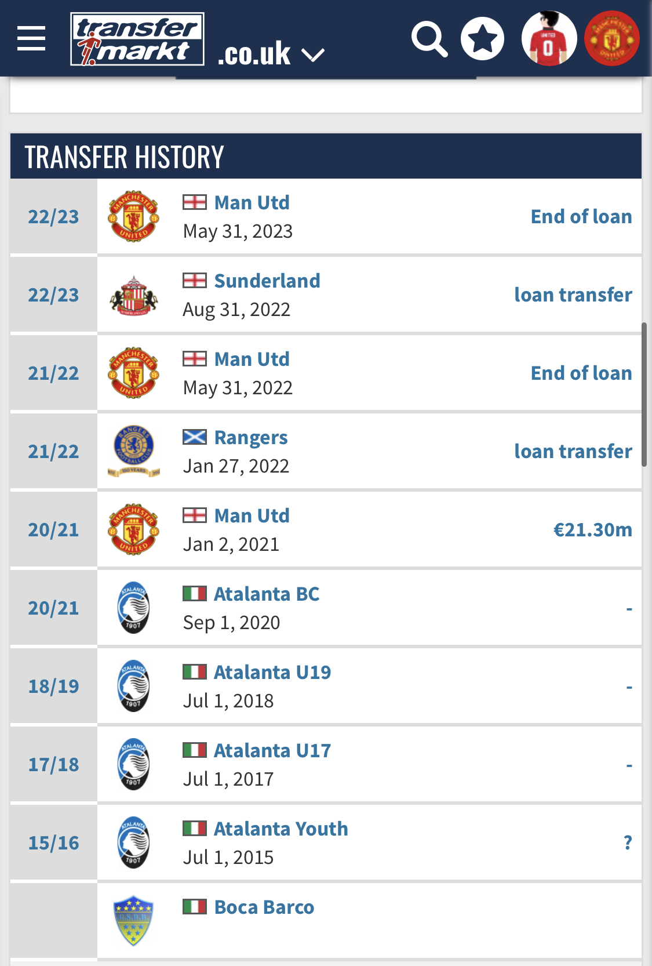
Task: Open End of loan entry from May 31, 2023
Action: point(581,216)
